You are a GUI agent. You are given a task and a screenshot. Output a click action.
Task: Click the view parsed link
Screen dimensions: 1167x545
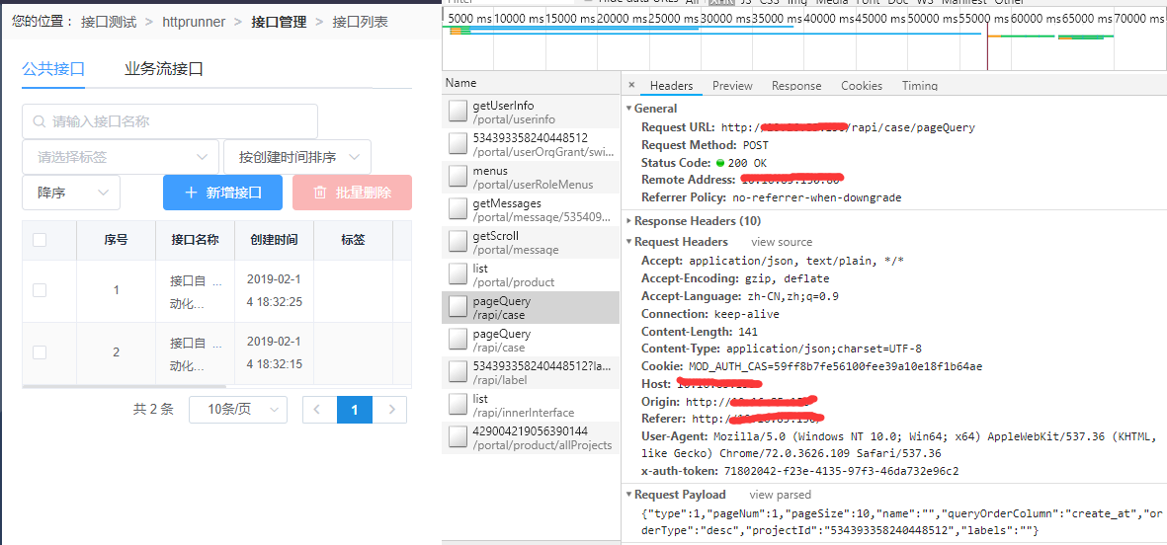tap(780, 495)
